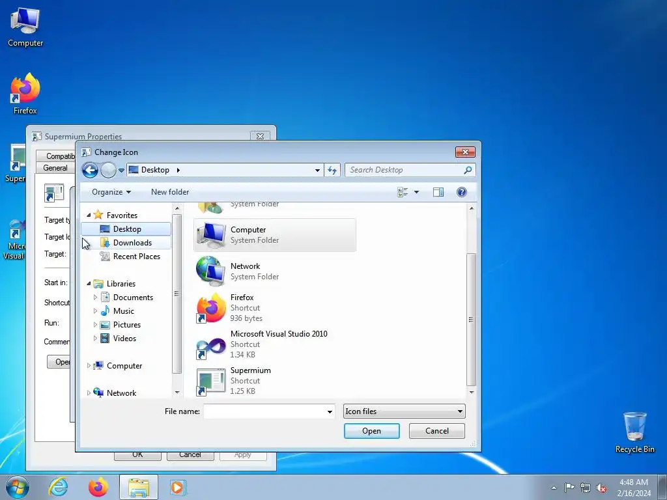Open Internet Explorer from taskbar
This screenshot has width=667, height=500.
[x=58, y=487]
